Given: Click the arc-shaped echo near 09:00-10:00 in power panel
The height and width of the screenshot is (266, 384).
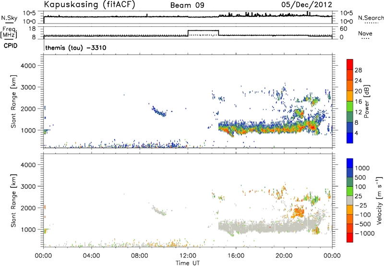Looking at the screenshot, I should [159, 111].
